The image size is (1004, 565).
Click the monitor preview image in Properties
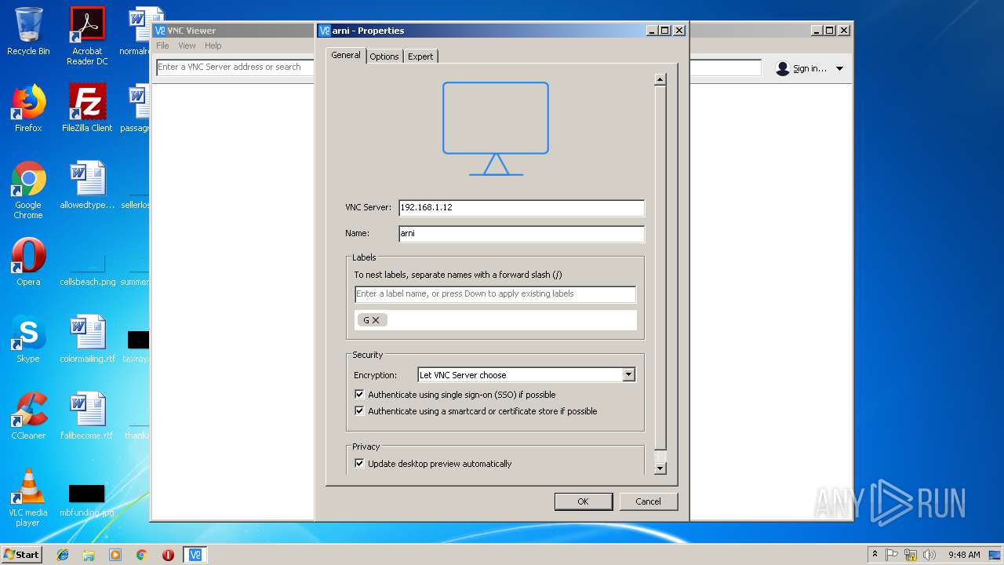(x=496, y=129)
